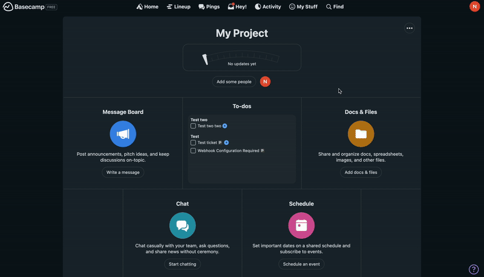The width and height of the screenshot is (484, 277).
Task: Open the Test two list title
Action: point(199,119)
